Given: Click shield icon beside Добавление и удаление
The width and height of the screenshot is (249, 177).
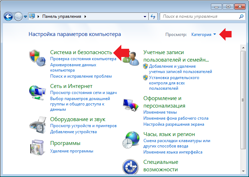Looking at the screenshot, I should coord(145,66).
